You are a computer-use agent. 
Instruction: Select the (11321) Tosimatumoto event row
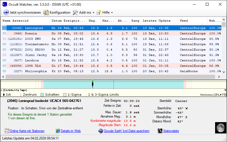tap(112, 44)
